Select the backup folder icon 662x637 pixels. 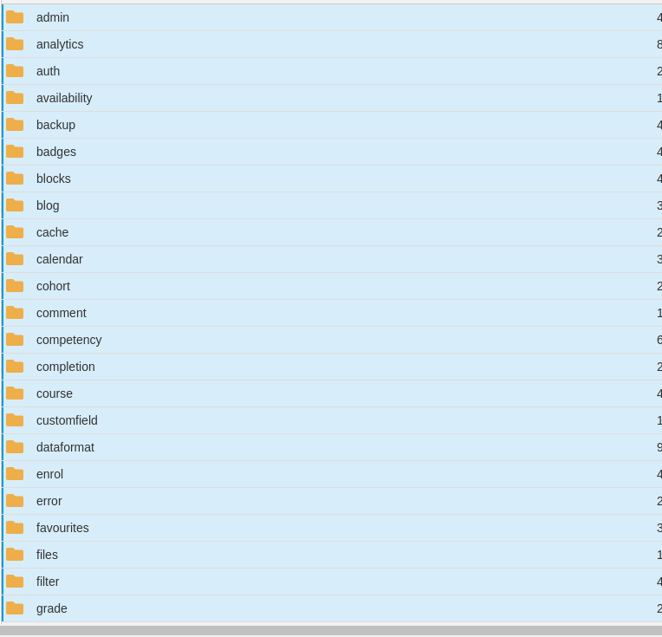pos(15,125)
